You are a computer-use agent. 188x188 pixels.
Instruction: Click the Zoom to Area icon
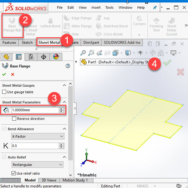pos(91,53)
